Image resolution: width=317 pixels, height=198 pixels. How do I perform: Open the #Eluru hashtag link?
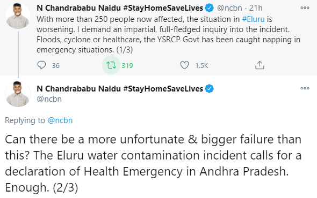pyautogui.click(x=253, y=19)
